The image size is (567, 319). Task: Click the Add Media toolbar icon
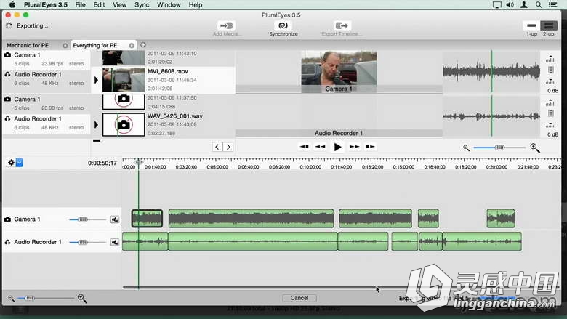coord(226,25)
